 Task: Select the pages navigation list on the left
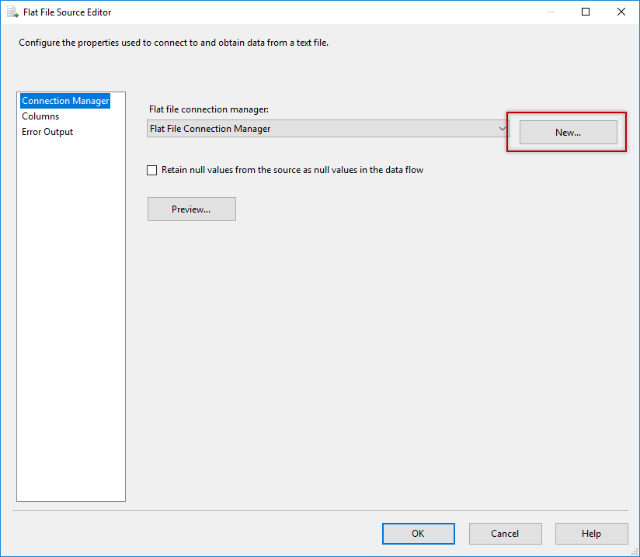[x=71, y=310]
